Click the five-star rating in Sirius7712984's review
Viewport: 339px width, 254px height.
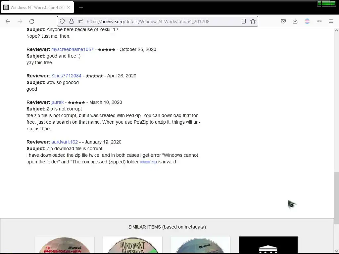pos(94,76)
